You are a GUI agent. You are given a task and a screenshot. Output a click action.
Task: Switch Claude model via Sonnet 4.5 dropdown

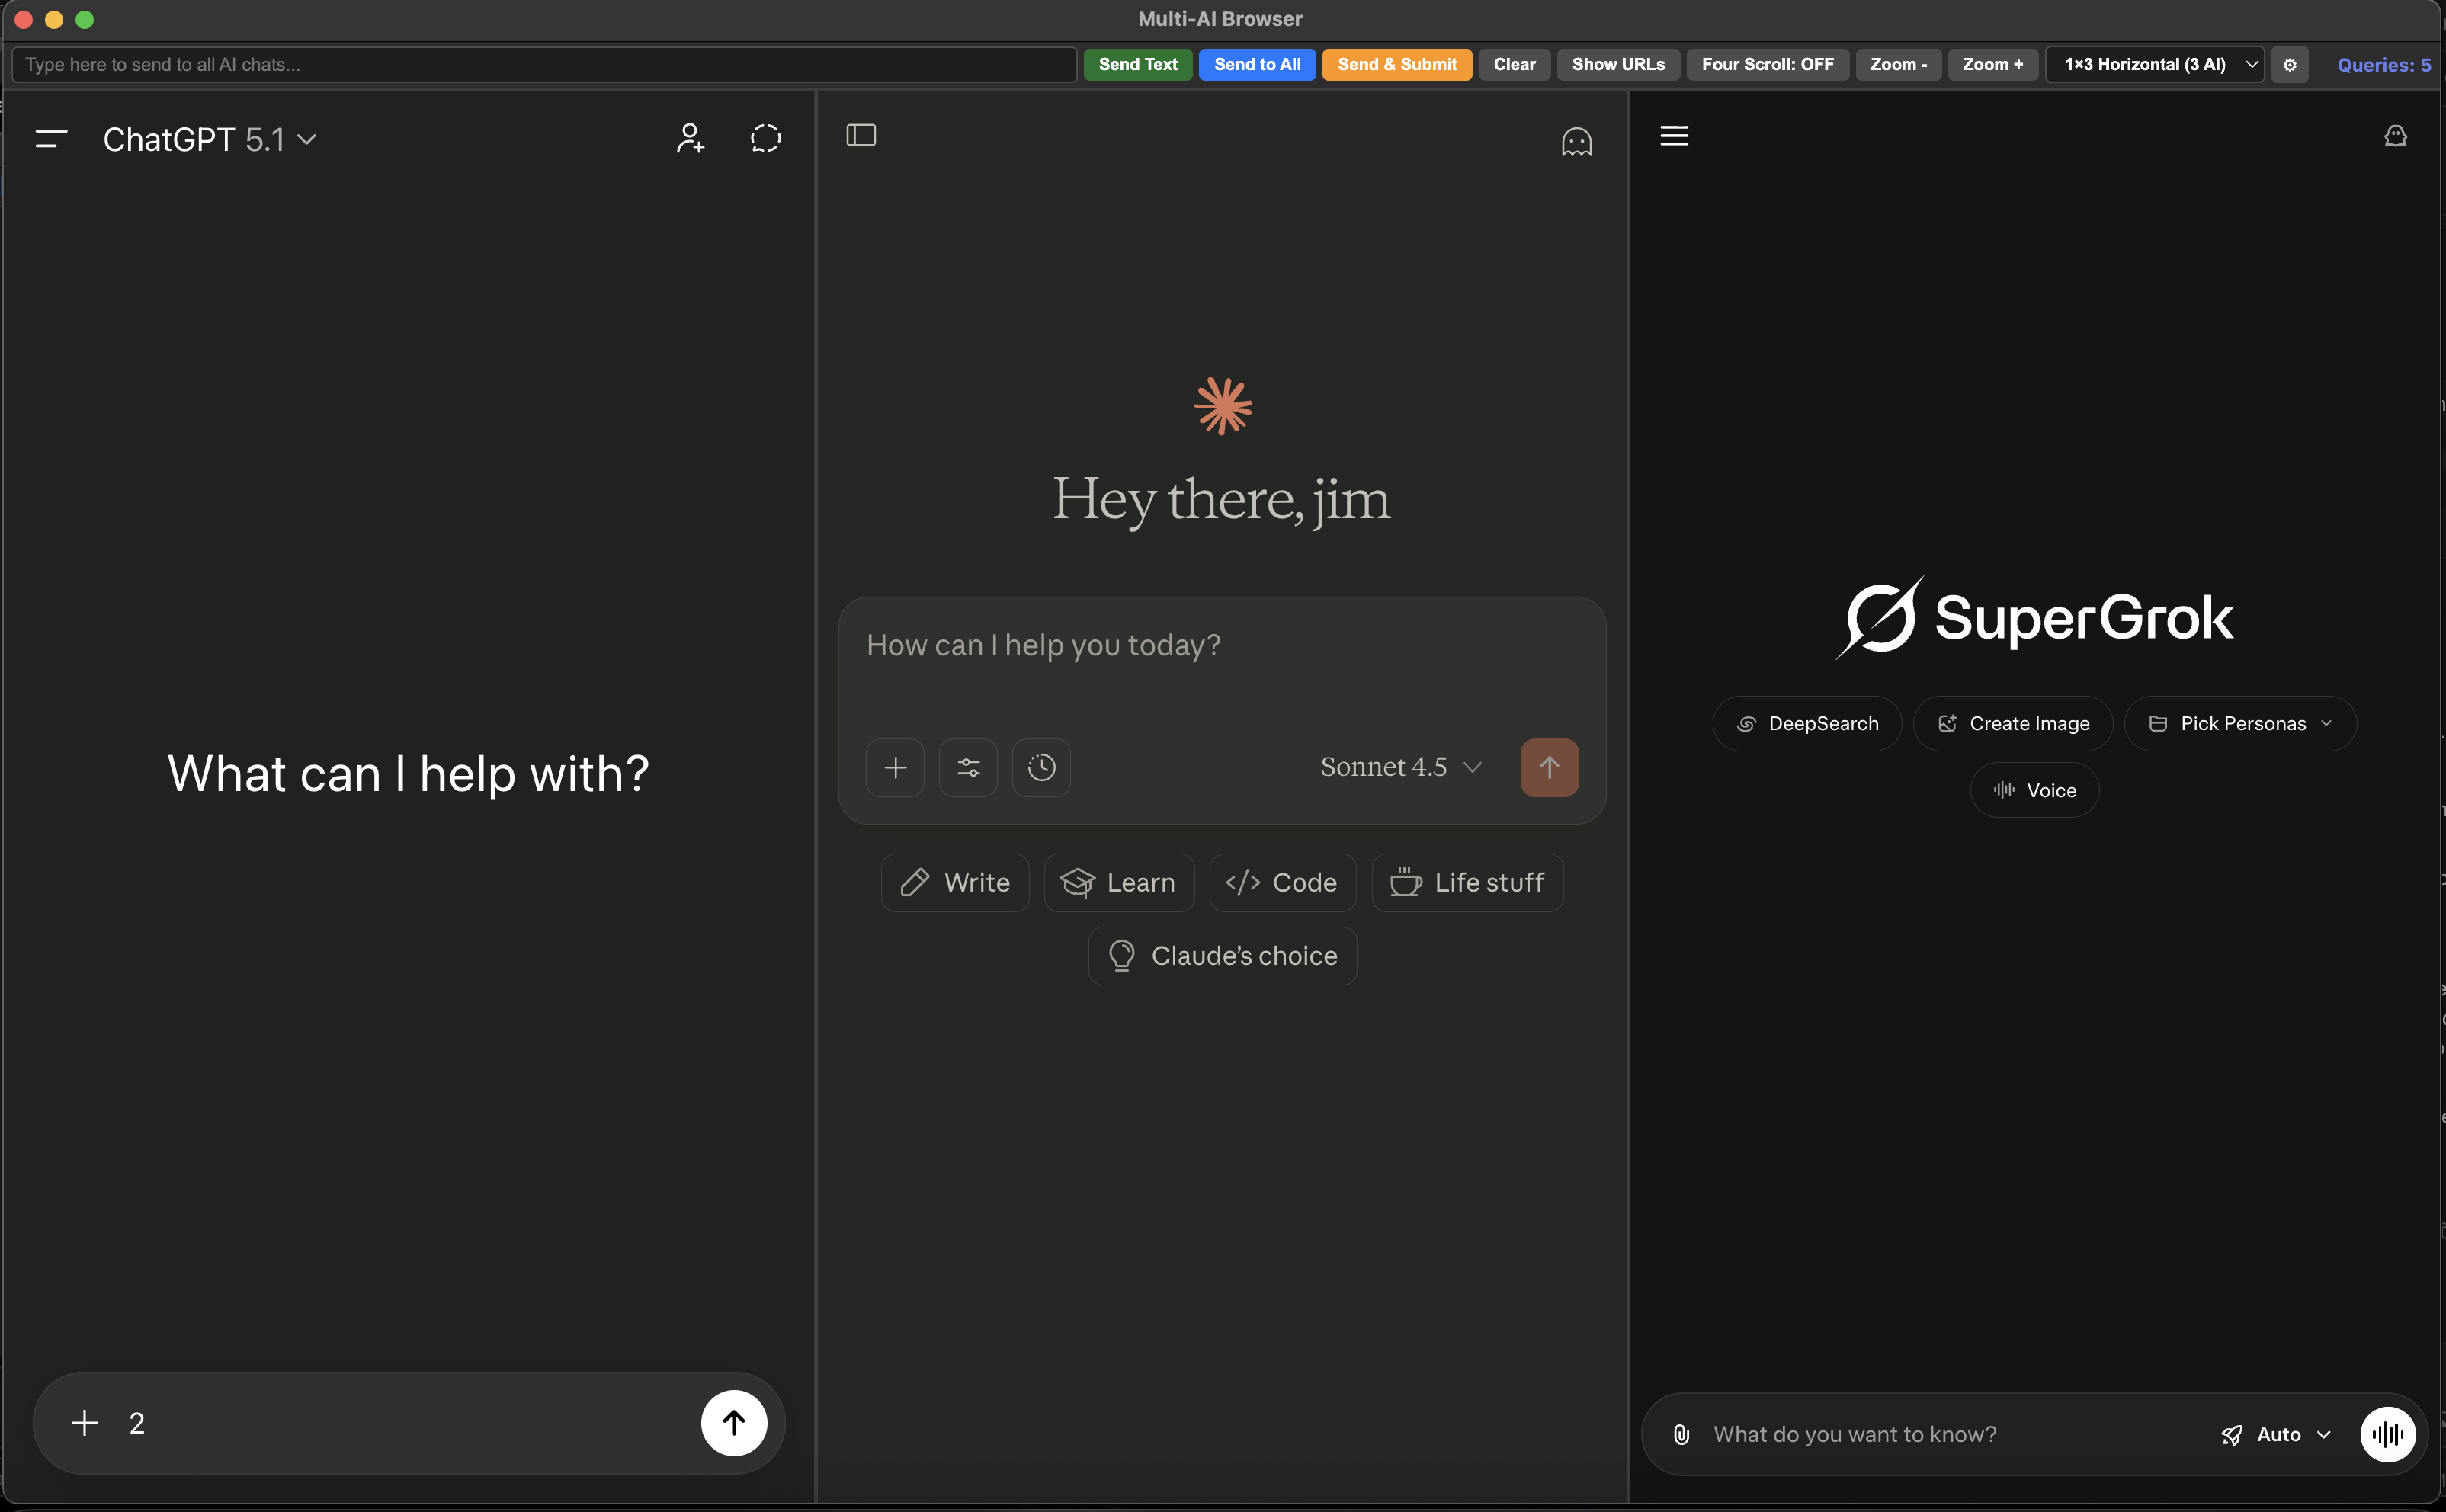[1397, 766]
